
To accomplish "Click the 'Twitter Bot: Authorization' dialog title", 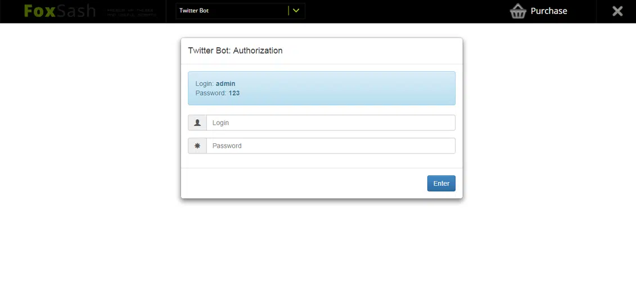I will [x=235, y=51].
